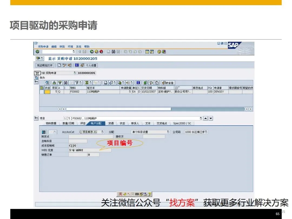The width and height of the screenshot is (292, 219).
Task: Click the shopping cart document type icon
Action: (37, 73)
